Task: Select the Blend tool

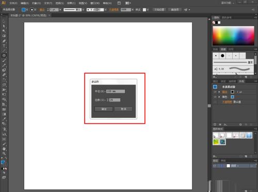Action: pos(4,124)
